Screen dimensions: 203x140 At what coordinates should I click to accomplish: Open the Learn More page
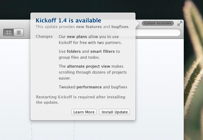pos(84,112)
